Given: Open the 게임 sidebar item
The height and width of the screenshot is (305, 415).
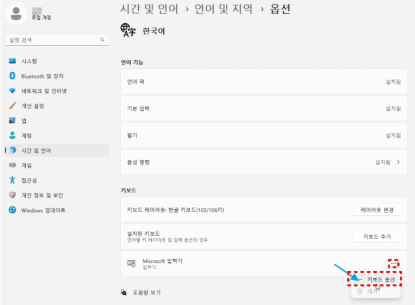Looking at the screenshot, I should pos(26,165).
